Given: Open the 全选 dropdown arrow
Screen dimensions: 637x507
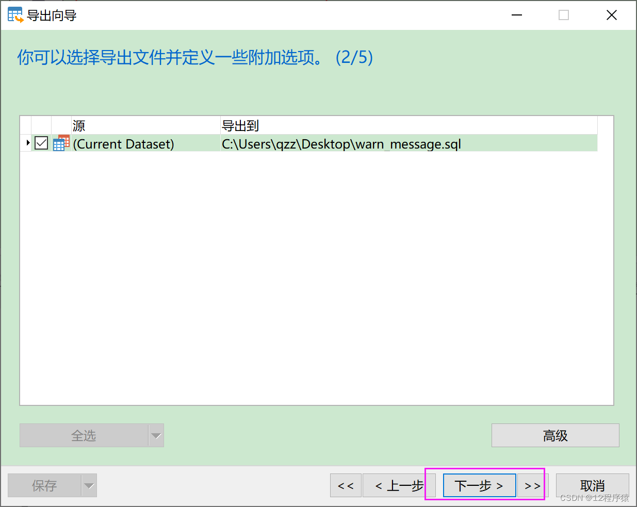Looking at the screenshot, I should (156, 435).
